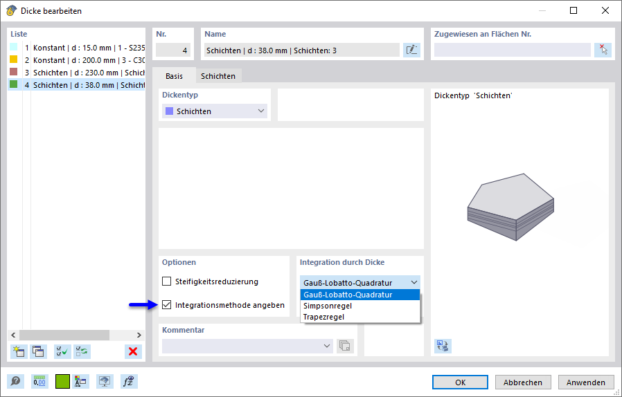Choose Simpsonregel from the list
The height and width of the screenshot is (397, 622).
[359, 306]
